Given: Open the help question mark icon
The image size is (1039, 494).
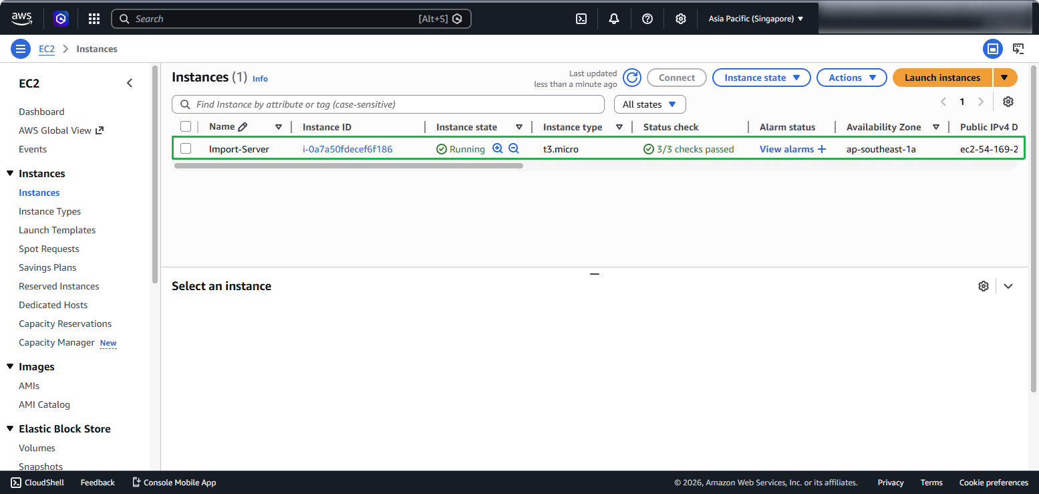Looking at the screenshot, I should (x=647, y=19).
